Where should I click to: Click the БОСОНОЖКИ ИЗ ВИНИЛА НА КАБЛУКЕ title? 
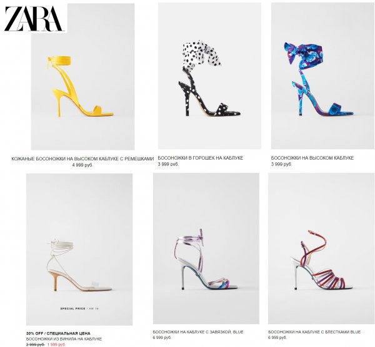point(64,339)
